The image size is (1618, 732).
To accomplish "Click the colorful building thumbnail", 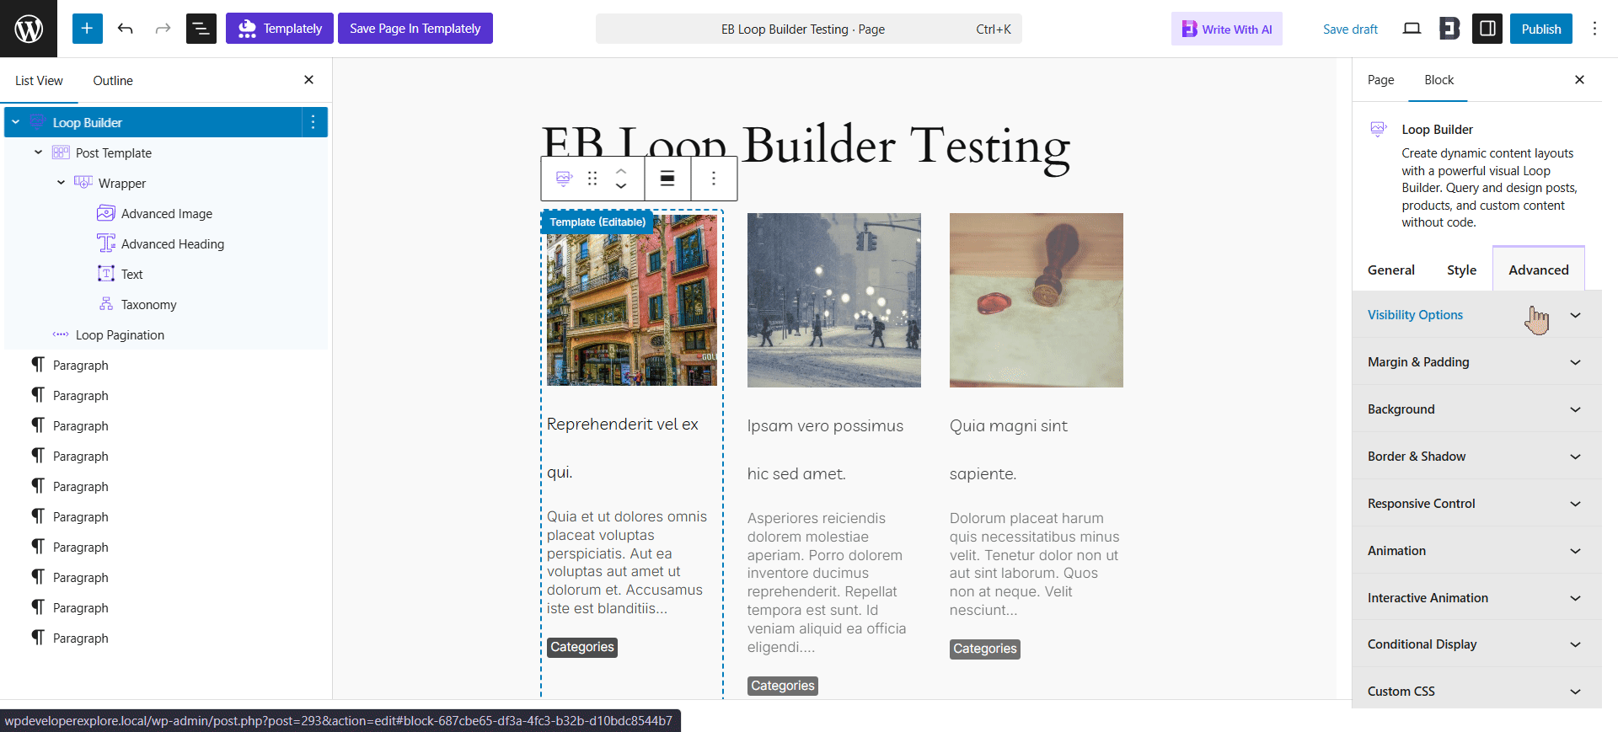I will [x=632, y=300].
